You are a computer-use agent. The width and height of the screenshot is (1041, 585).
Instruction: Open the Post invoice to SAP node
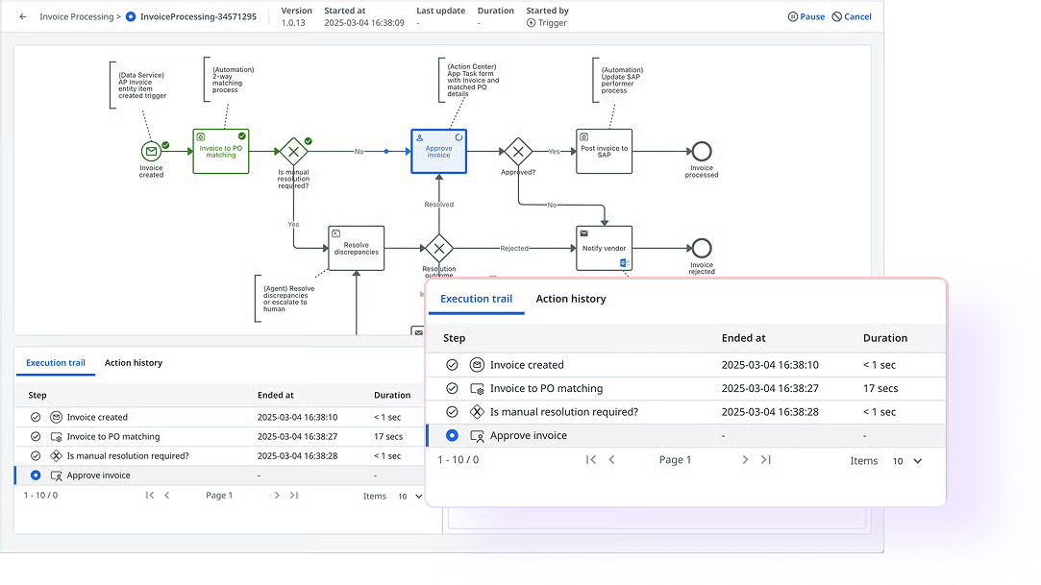[x=605, y=151]
